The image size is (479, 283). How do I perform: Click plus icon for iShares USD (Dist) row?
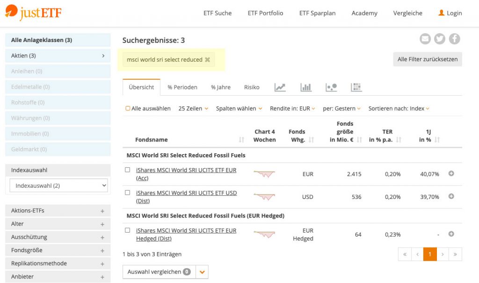pyautogui.click(x=451, y=197)
